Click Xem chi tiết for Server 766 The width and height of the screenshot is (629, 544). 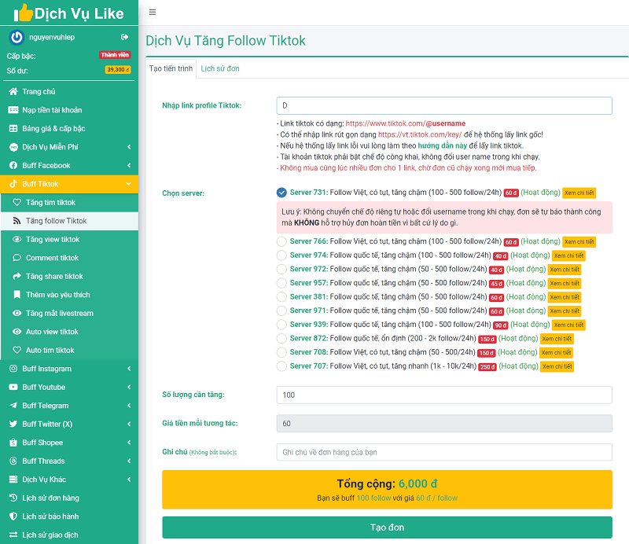click(579, 242)
